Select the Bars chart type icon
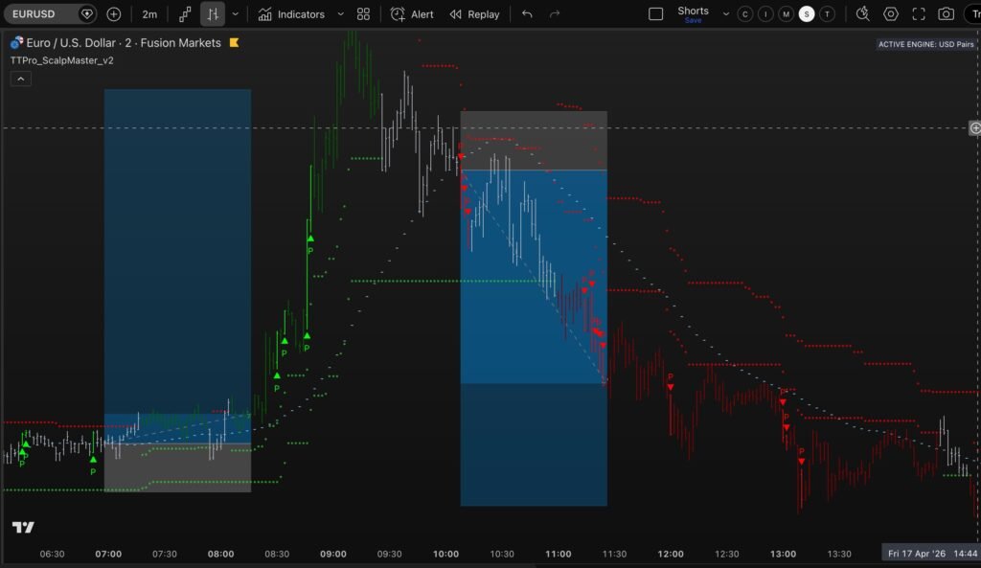This screenshot has width=981, height=568. point(213,14)
